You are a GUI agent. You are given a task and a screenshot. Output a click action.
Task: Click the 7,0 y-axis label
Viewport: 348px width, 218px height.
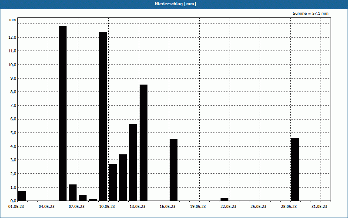[13, 106]
